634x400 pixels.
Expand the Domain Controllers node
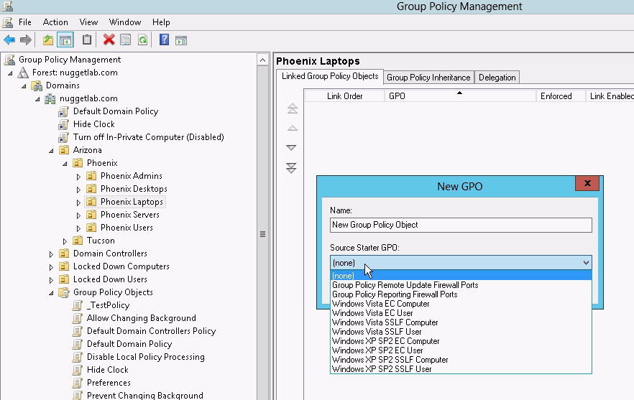(x=51, y=254)
